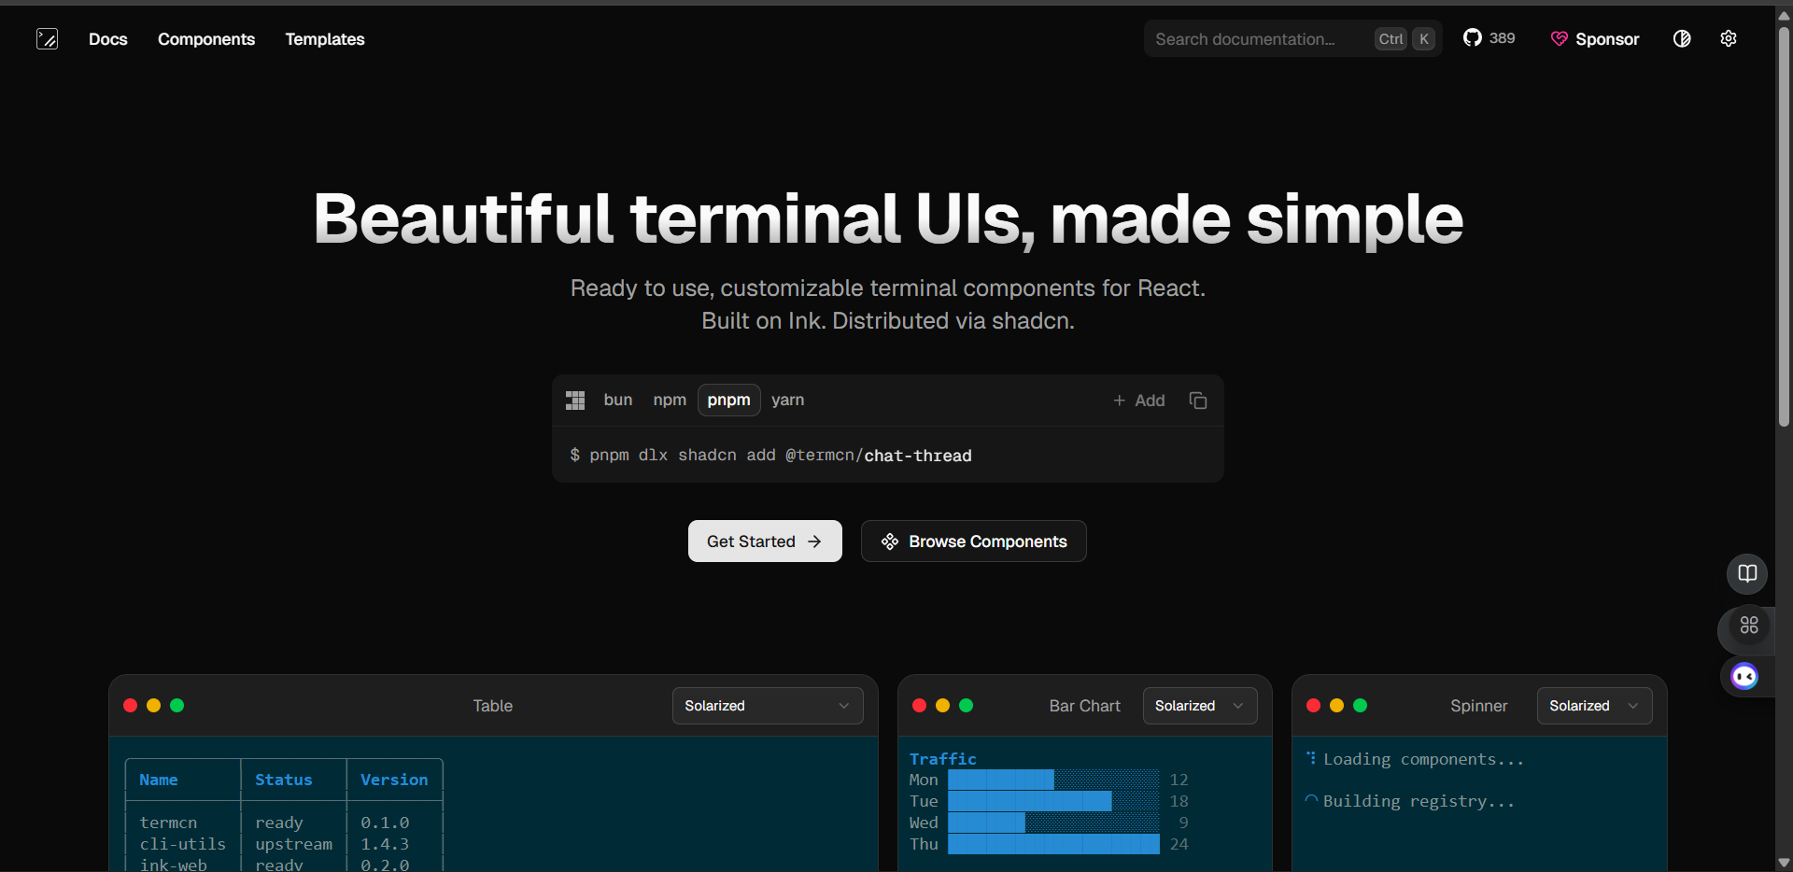Click the yellow dot in Spinner window
The height and width of the screenshot is (872, 1793).
[1336, 706]
